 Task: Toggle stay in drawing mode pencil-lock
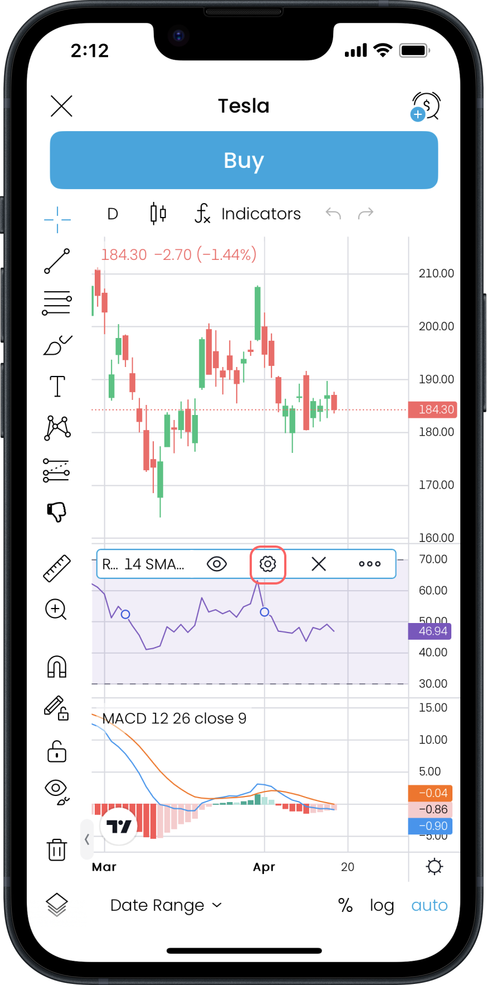pos(56,708)
